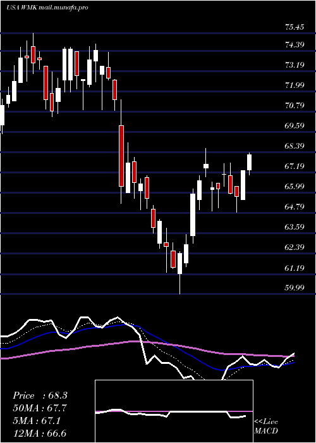Click the MACD inset panel
This screenshot has height=443, width=316.
point(174,411)
